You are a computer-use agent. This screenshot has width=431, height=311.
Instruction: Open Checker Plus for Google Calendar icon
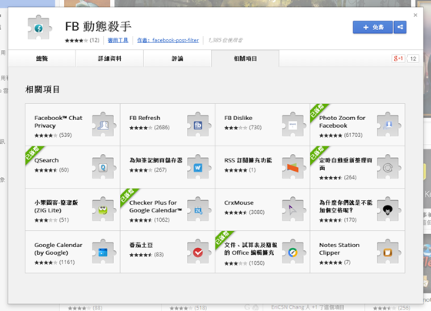pos(199,209)
